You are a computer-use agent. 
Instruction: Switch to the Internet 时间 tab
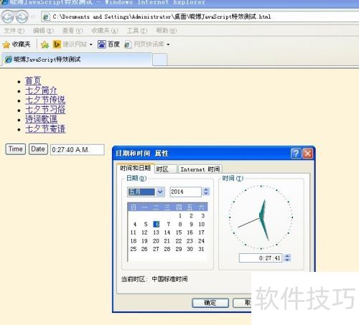200,169
